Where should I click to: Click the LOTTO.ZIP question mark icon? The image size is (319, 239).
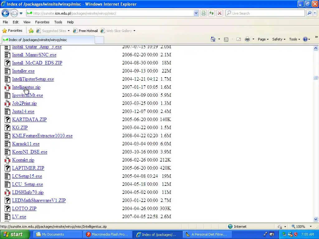[7, 209]
